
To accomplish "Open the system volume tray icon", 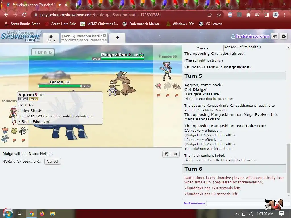I will [251, 214].
